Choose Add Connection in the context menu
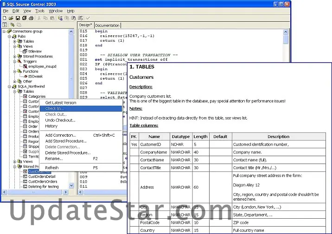332x234 pixels. [x=81, y=135]
